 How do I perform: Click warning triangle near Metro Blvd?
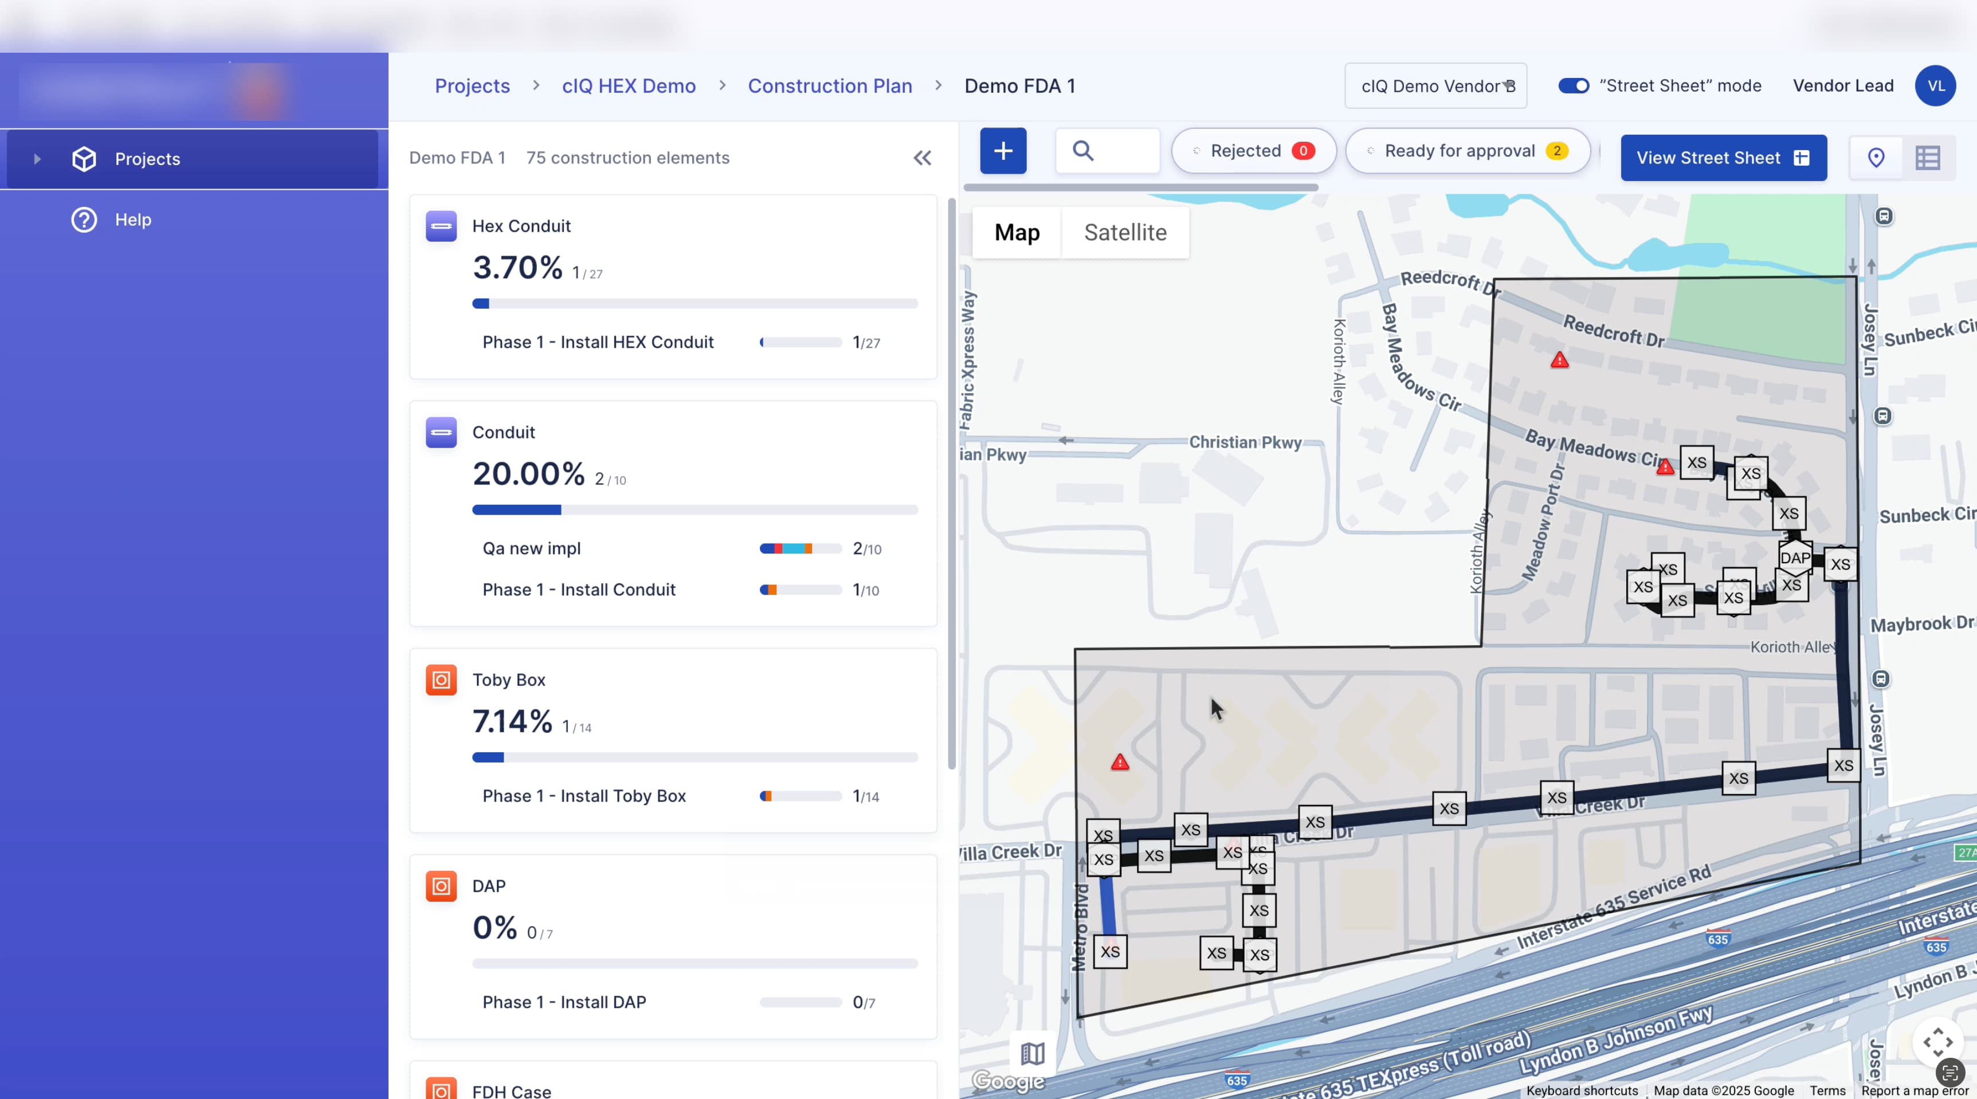click(x=1120, y=762)
